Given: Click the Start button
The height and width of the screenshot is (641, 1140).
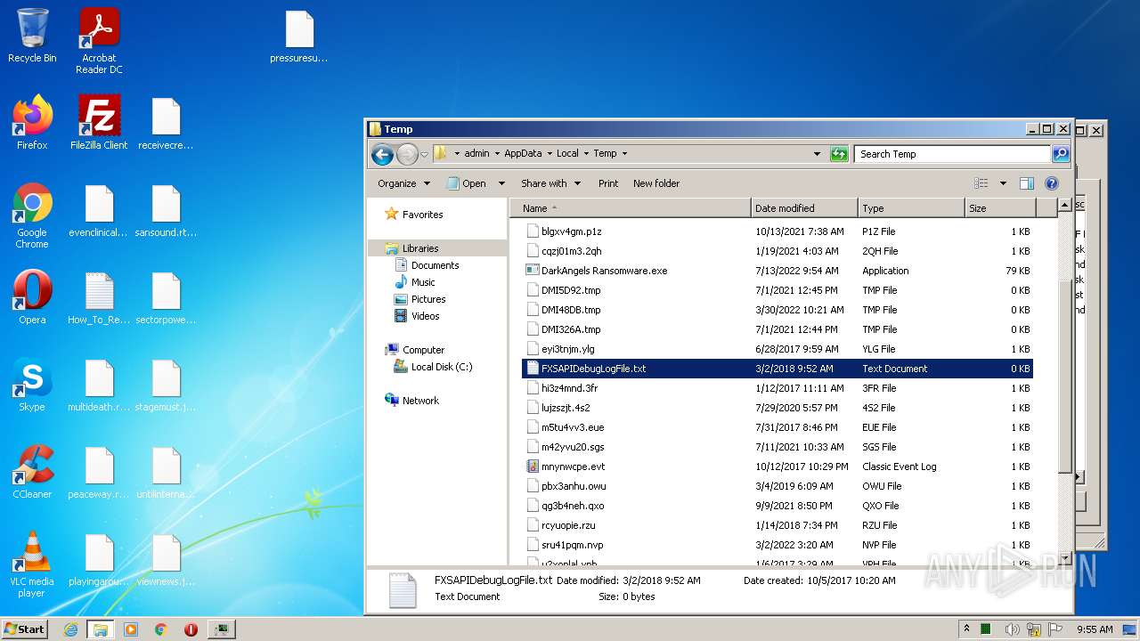Looking at the screenshot, I should [x=24, y=629].
